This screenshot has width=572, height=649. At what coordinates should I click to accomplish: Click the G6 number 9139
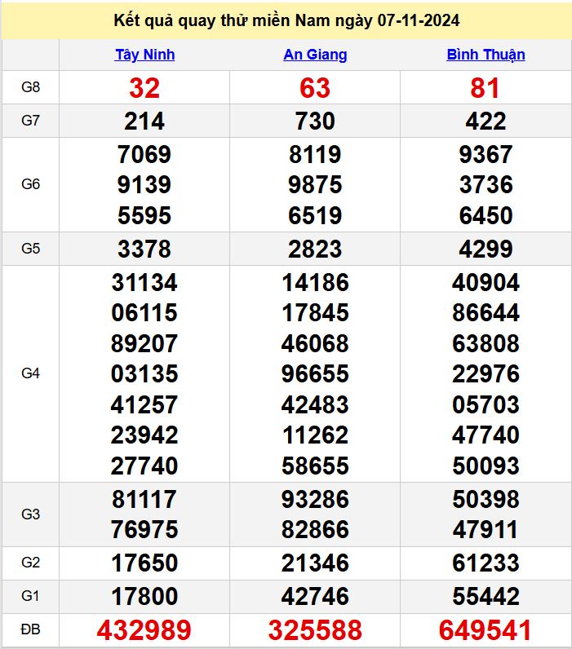point(144,184)
